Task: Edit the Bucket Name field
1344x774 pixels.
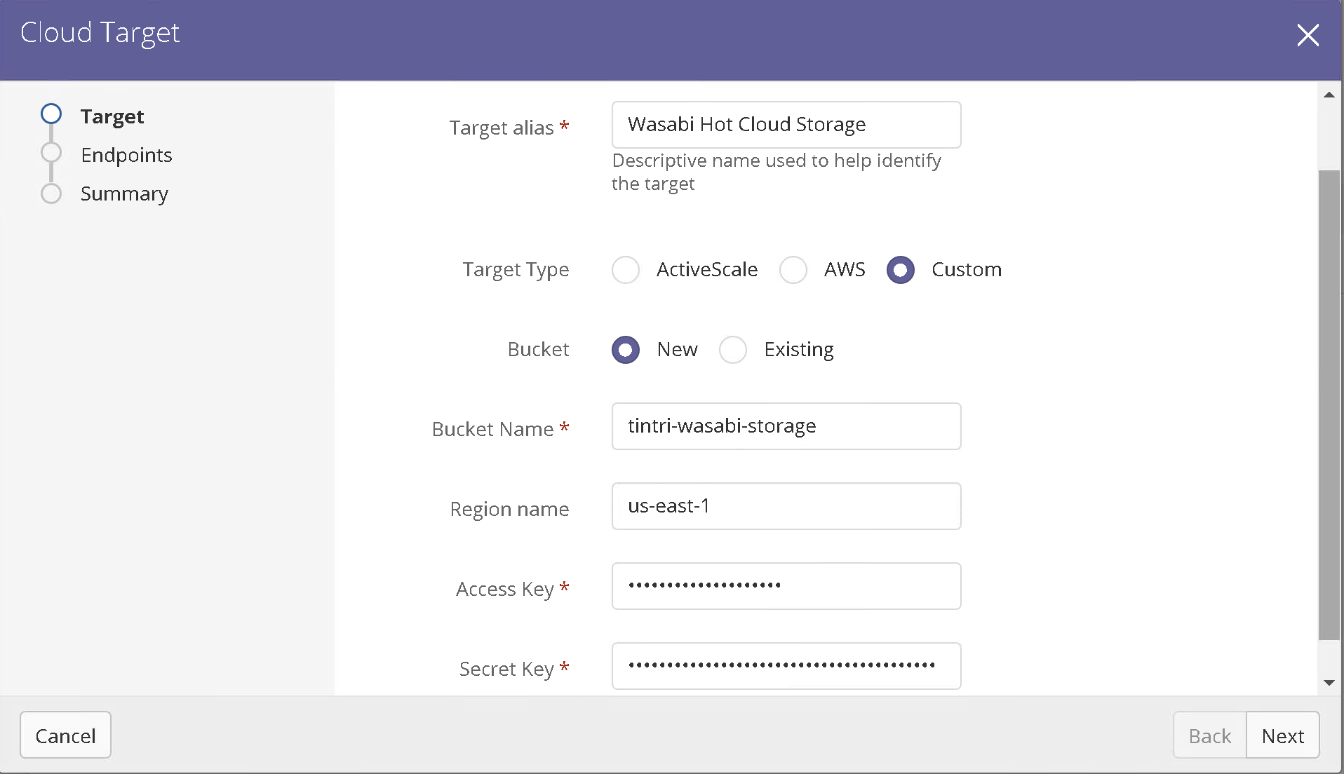Action: (786, 426)
